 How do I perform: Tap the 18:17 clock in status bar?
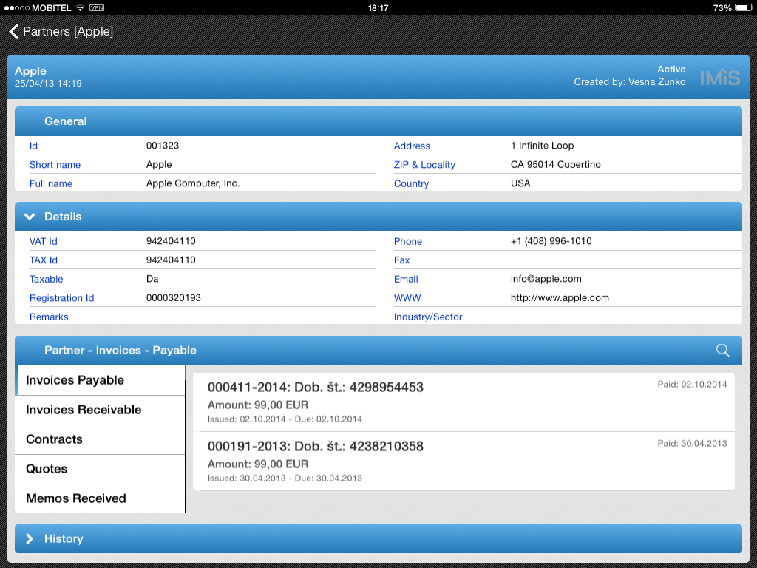pos(378,7)
